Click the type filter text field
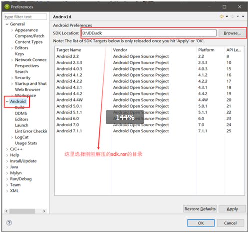 tap(25, 17)
